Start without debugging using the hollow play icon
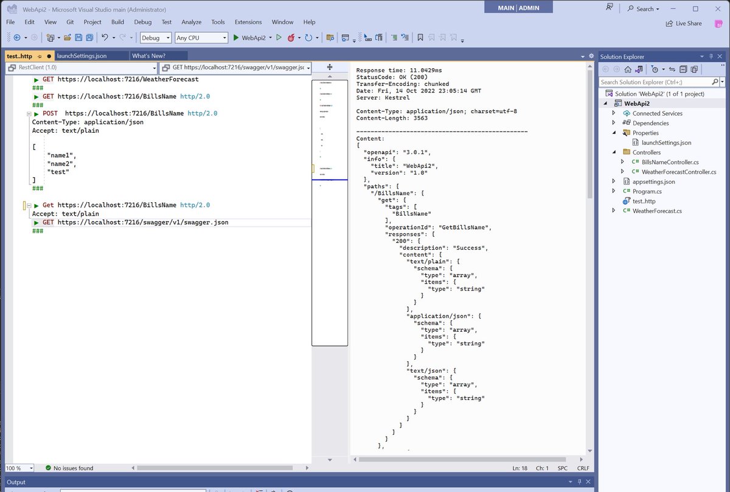This screenshot has width=730, height=492. (279, 38)
